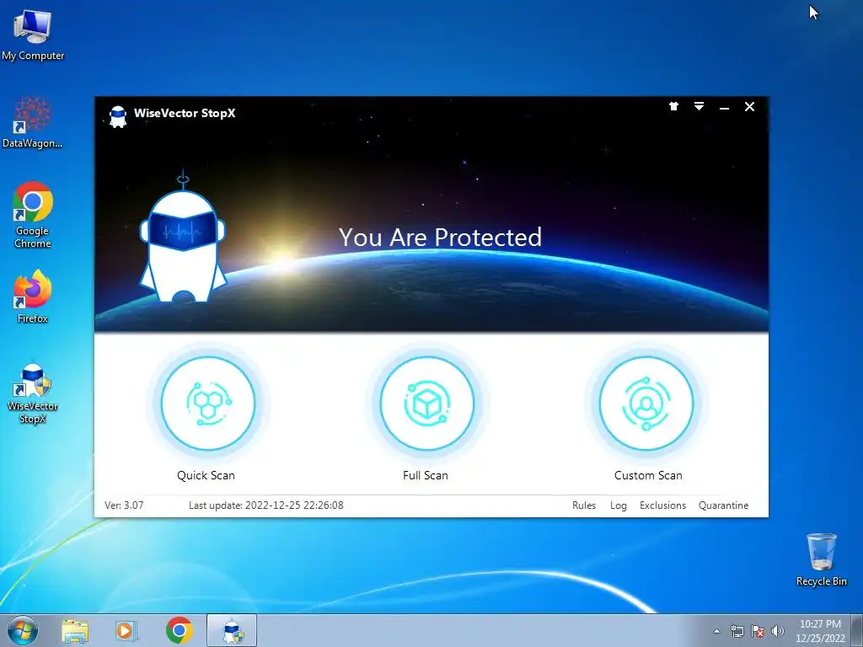This screenshot has height=647, width=863.
Task: Open File Explorer from the taskbar
Action: (75, 631)
